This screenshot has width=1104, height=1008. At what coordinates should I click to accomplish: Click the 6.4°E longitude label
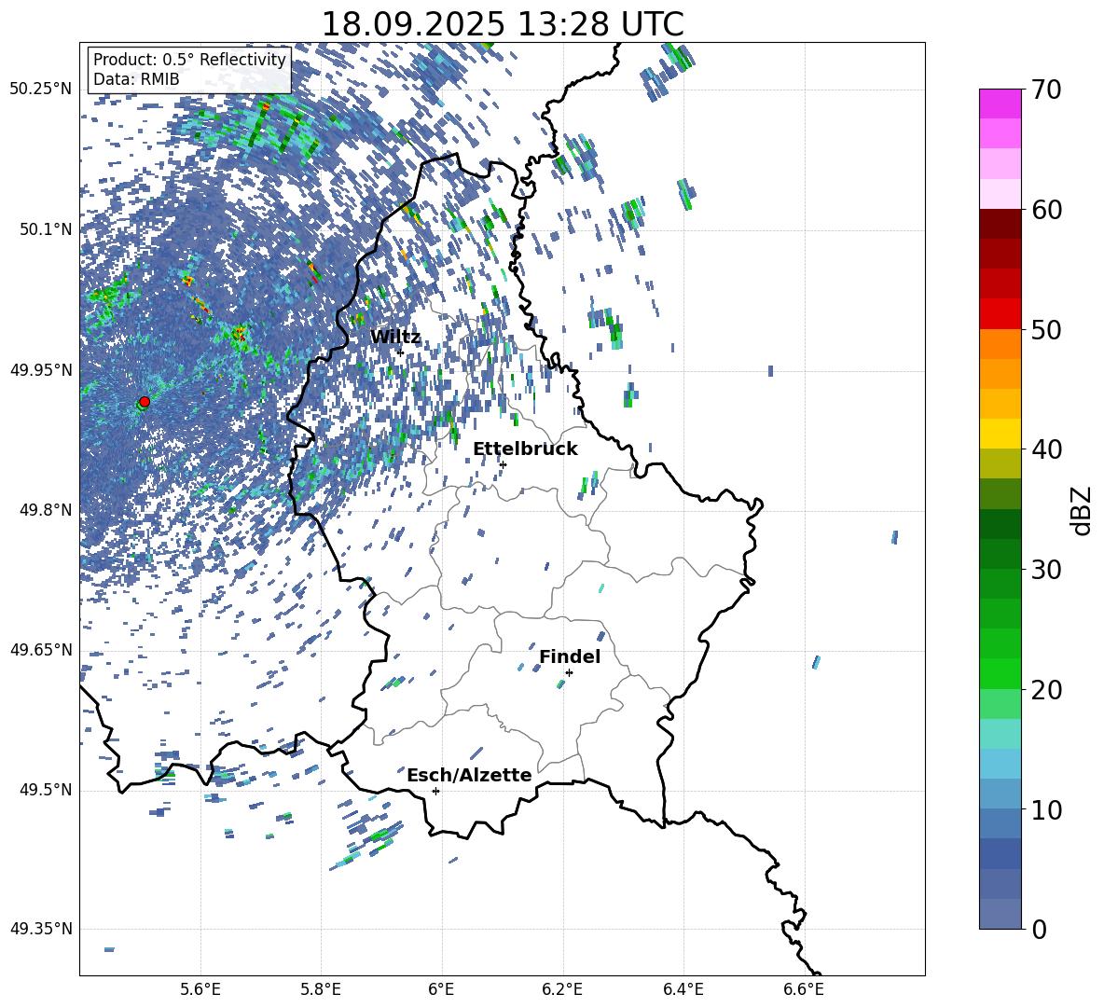pyautogui.click(x=683, y=989)
